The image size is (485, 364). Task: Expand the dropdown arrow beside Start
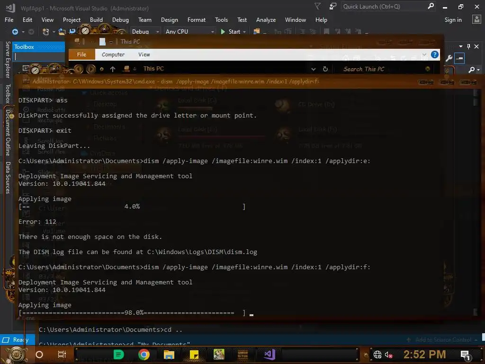(244, 32)
